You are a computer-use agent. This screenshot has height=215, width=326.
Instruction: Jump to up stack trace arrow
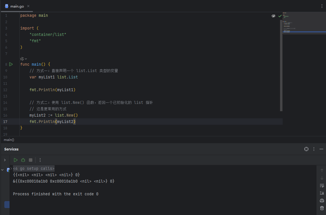[322, 170]
